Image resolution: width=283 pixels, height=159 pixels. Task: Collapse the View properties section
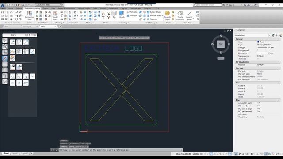279,83
